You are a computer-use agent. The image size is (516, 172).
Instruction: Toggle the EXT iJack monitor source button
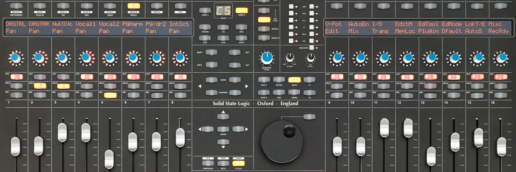tap(264, 20)
